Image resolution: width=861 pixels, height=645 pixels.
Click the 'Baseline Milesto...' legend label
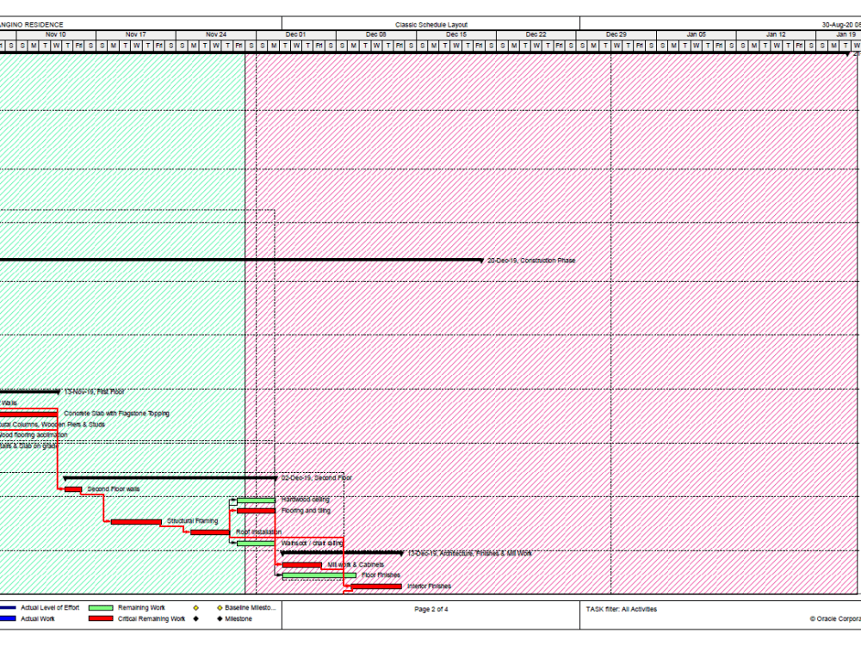(251, 608)
